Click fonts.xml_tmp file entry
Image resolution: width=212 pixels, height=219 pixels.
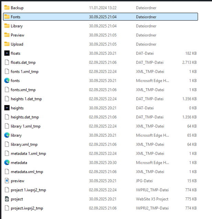tap(23, 90)
